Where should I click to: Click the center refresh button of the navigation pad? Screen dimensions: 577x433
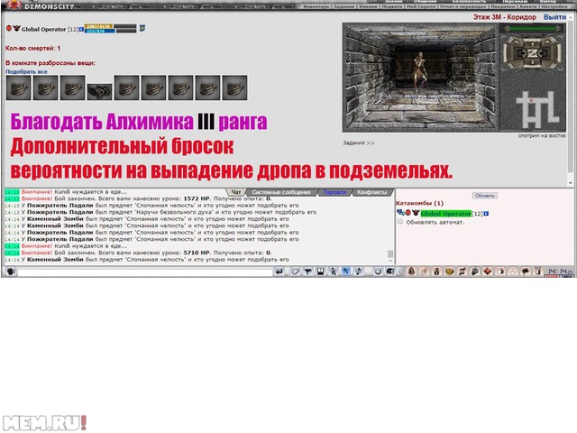point(532,53)
